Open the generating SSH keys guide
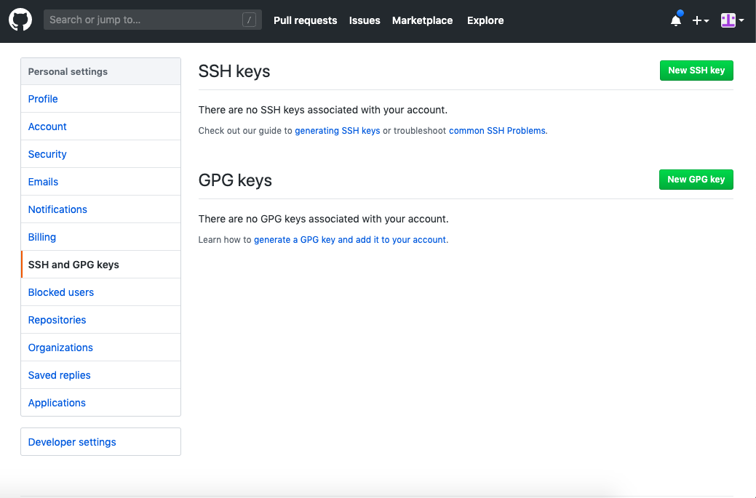This screenshot has height=498, width=756. click(337, 130)
